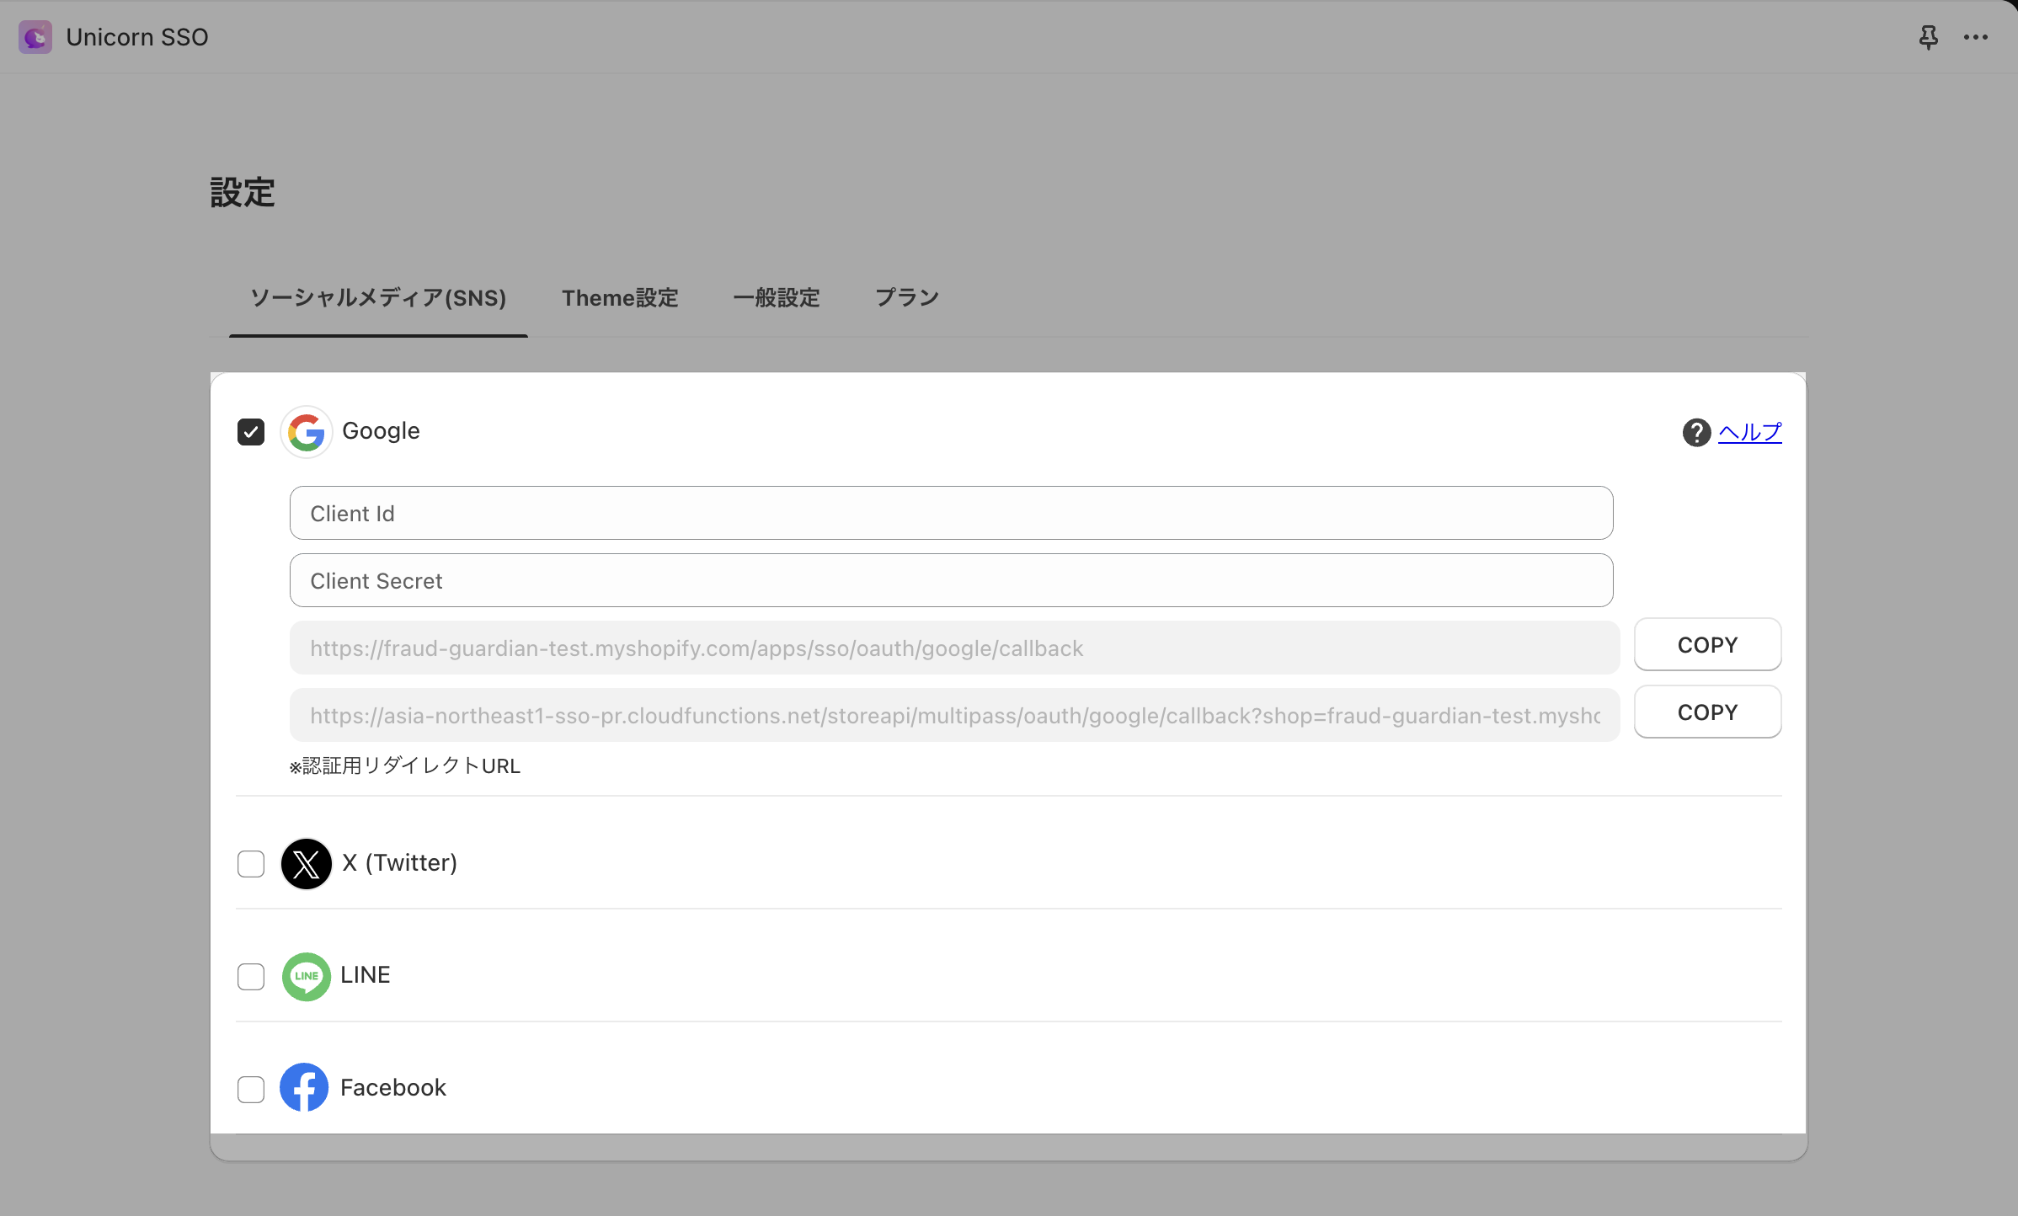Viewport: 2018px width, 1216px height.
Task: Click the Unicorn SSO app logo icon
Action: coord(35,37)
